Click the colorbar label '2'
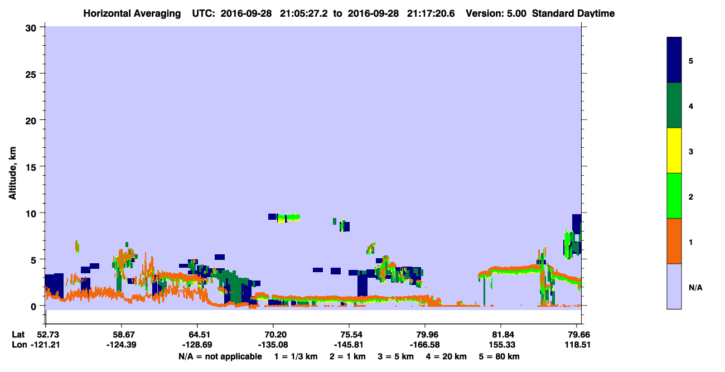Viewport: 725px width, 372px height. [x=691, y=196]
